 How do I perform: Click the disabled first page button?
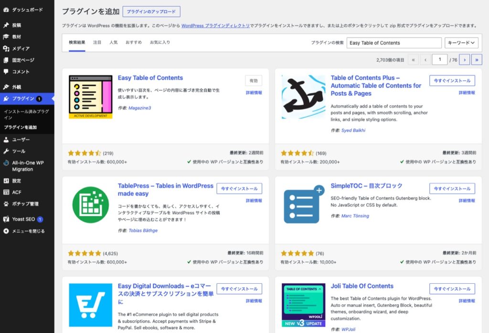coord(413,60)
